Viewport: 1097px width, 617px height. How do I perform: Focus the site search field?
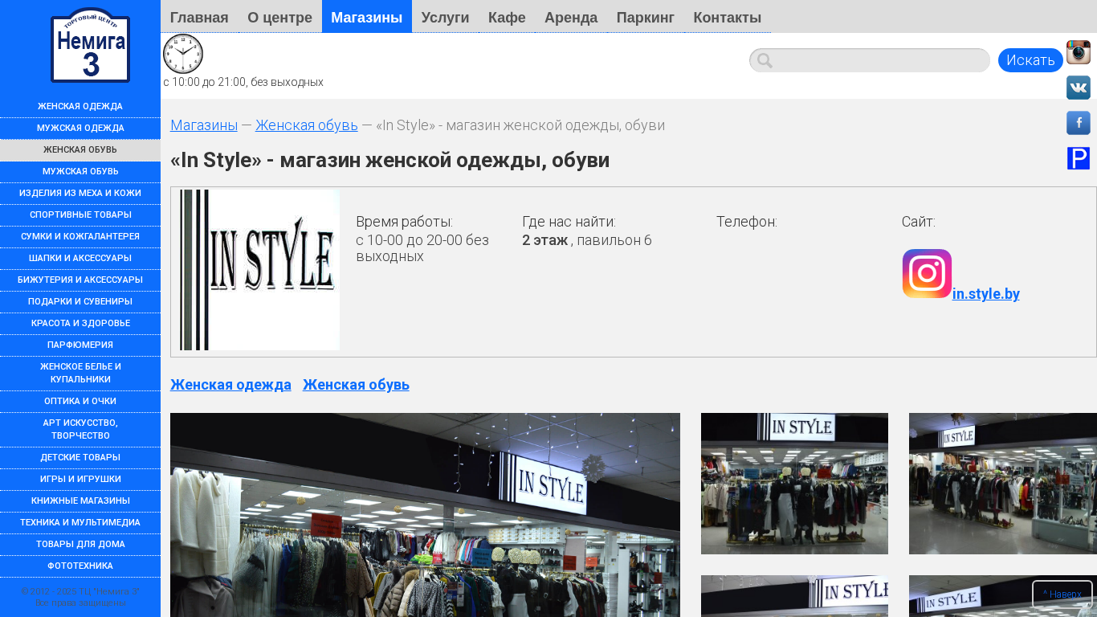870,60
